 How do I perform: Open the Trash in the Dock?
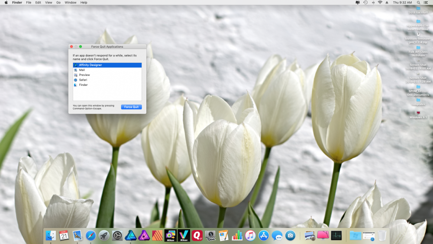click(x=382, y=236)
